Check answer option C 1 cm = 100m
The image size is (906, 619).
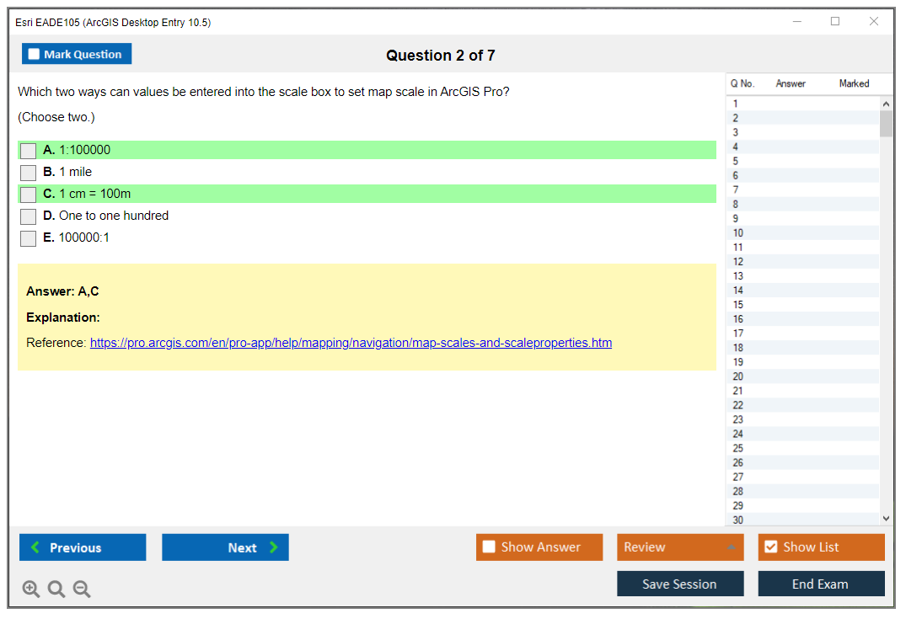point(29,195)
